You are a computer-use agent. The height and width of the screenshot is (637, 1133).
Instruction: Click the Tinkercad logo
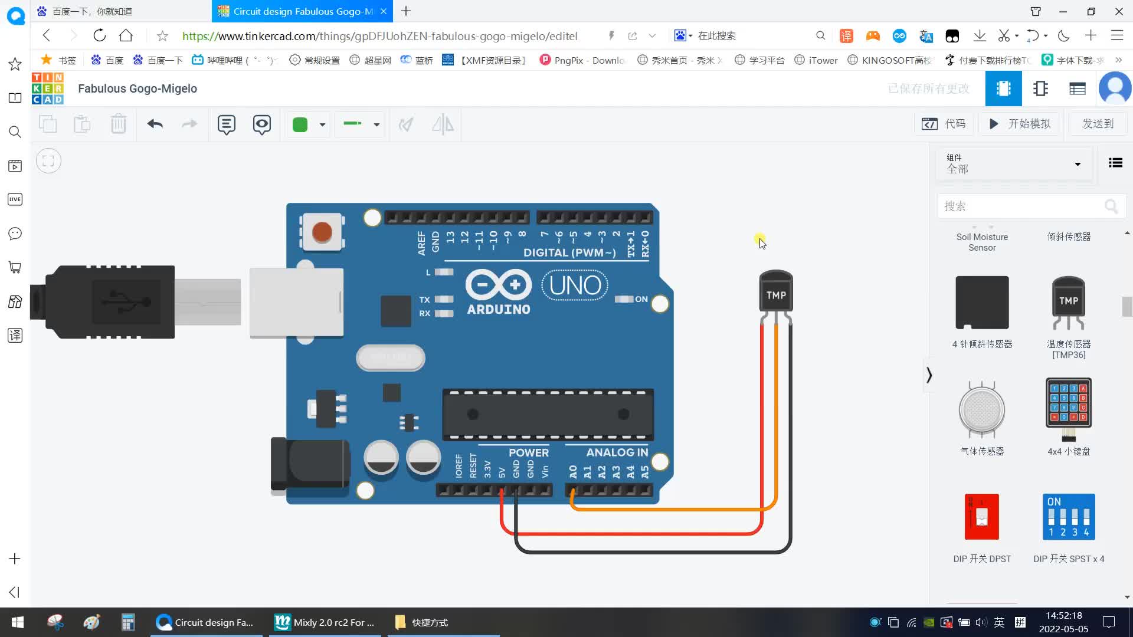tap(47, 88)
